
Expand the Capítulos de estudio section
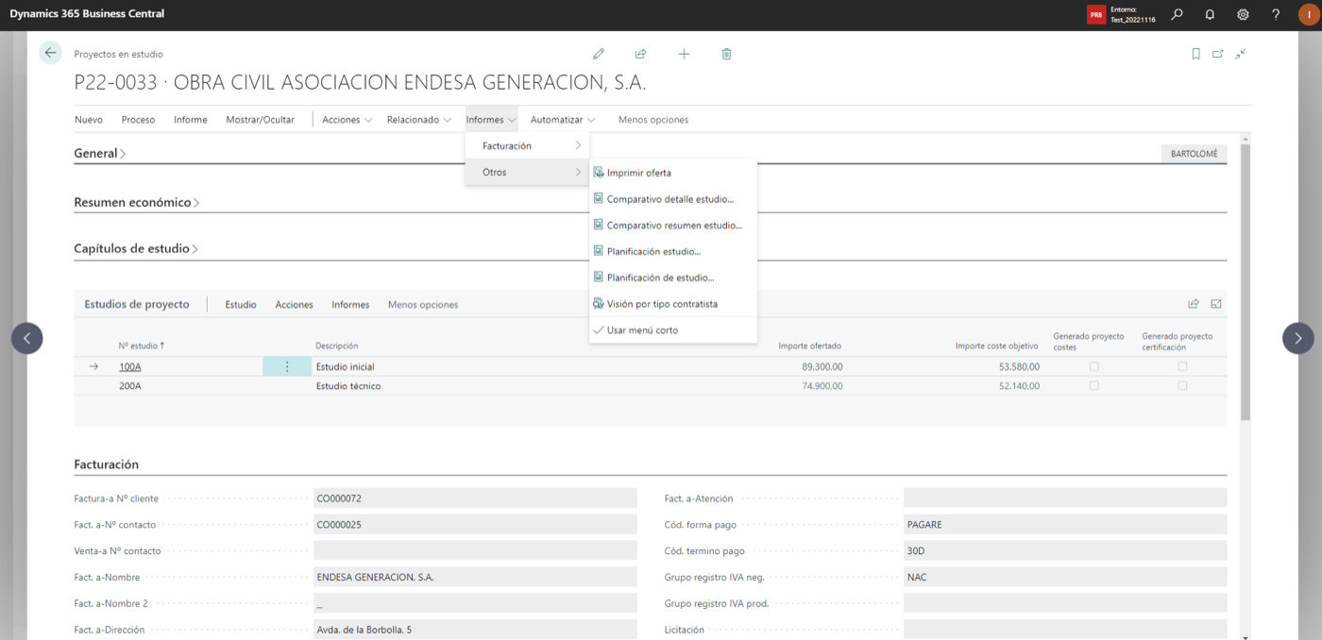136,249
